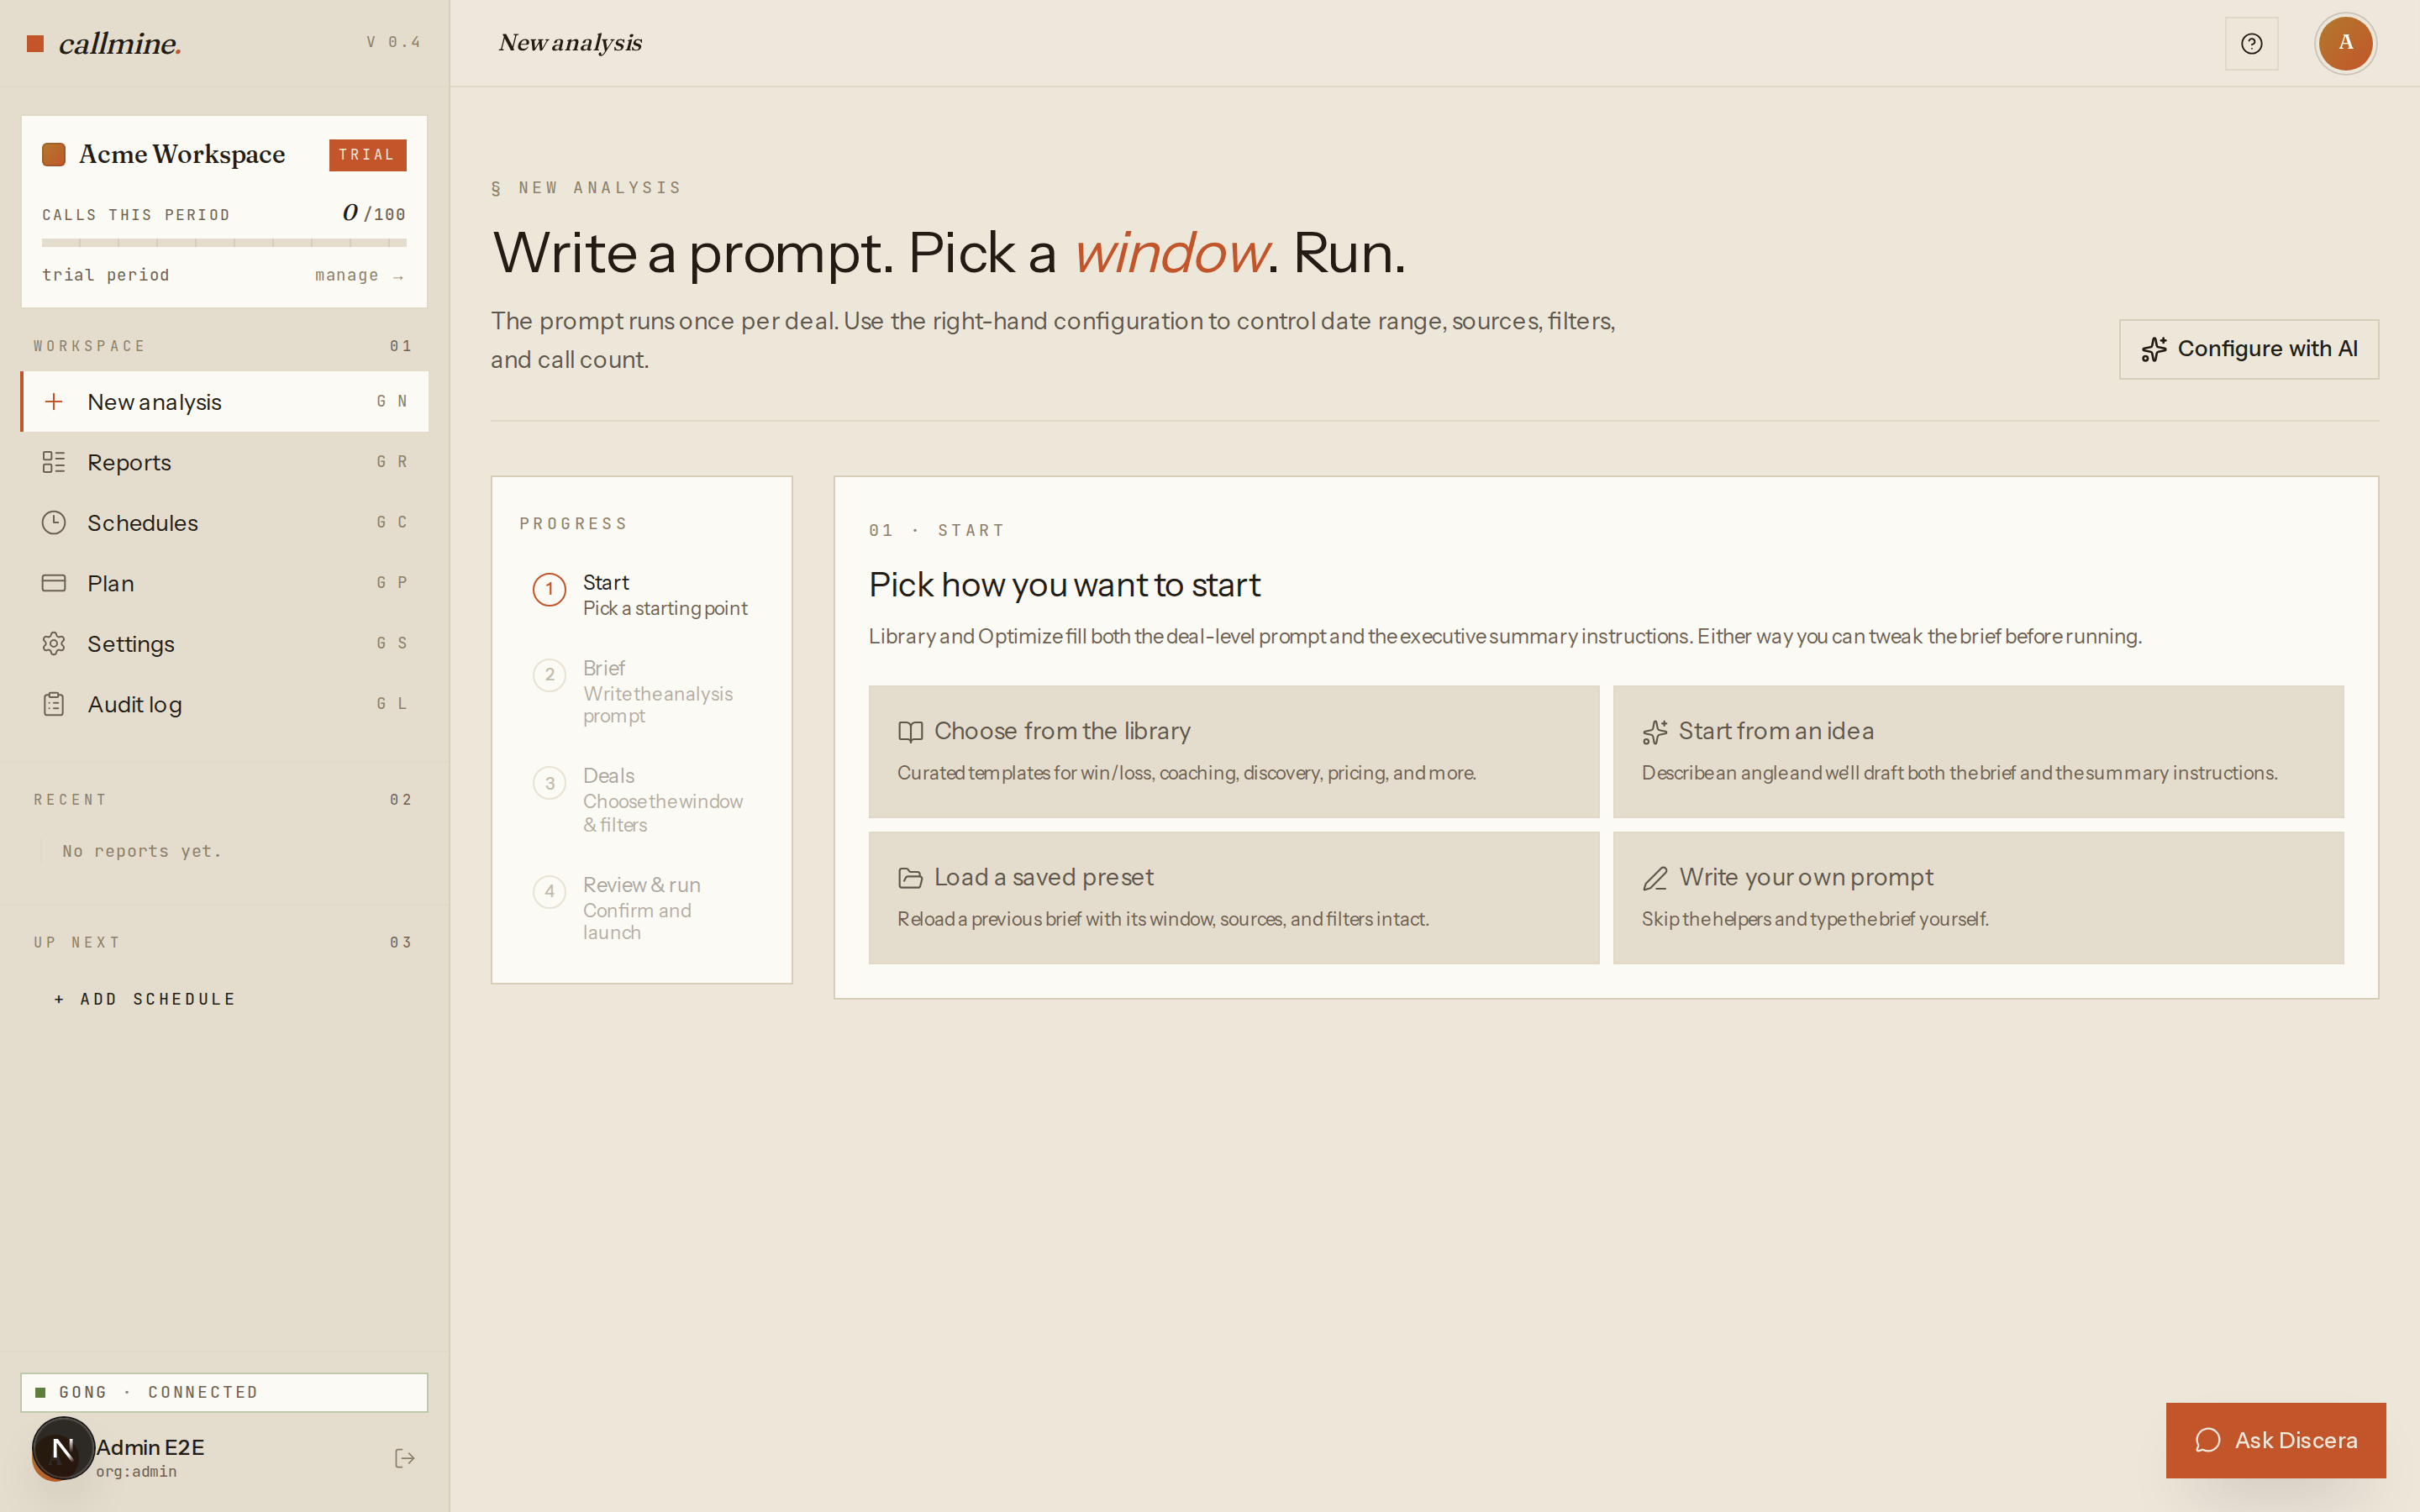Click the N avatar badge at bottom left
2420x1512 pixels.
[x=63, y=1448]
